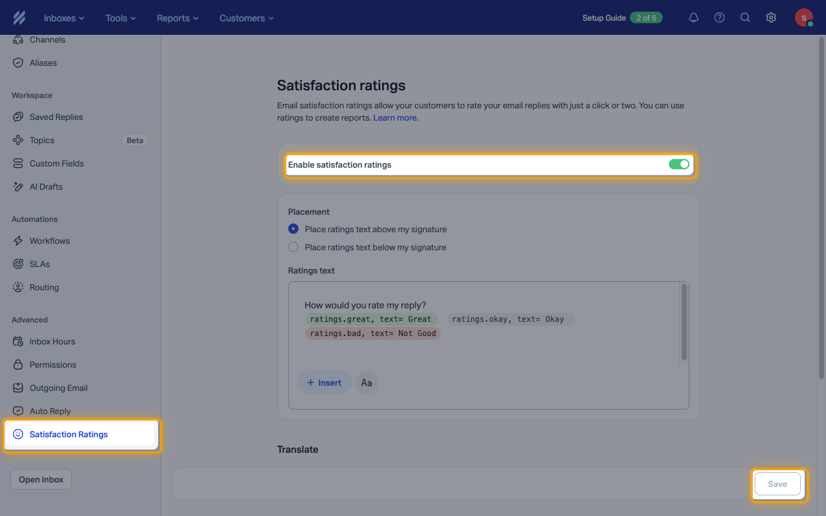The height and width of the screenshot is (516, 826).
Task: Click the Topics icon
Action: coord(18,140)
